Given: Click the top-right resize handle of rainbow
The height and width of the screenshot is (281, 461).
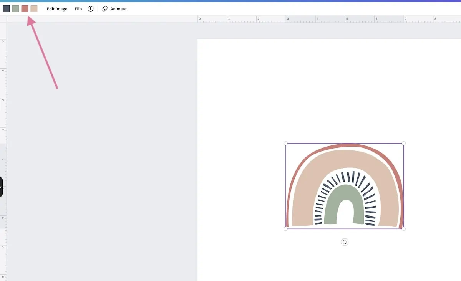Looking at the screenshot, I should [x=403, y=144].
